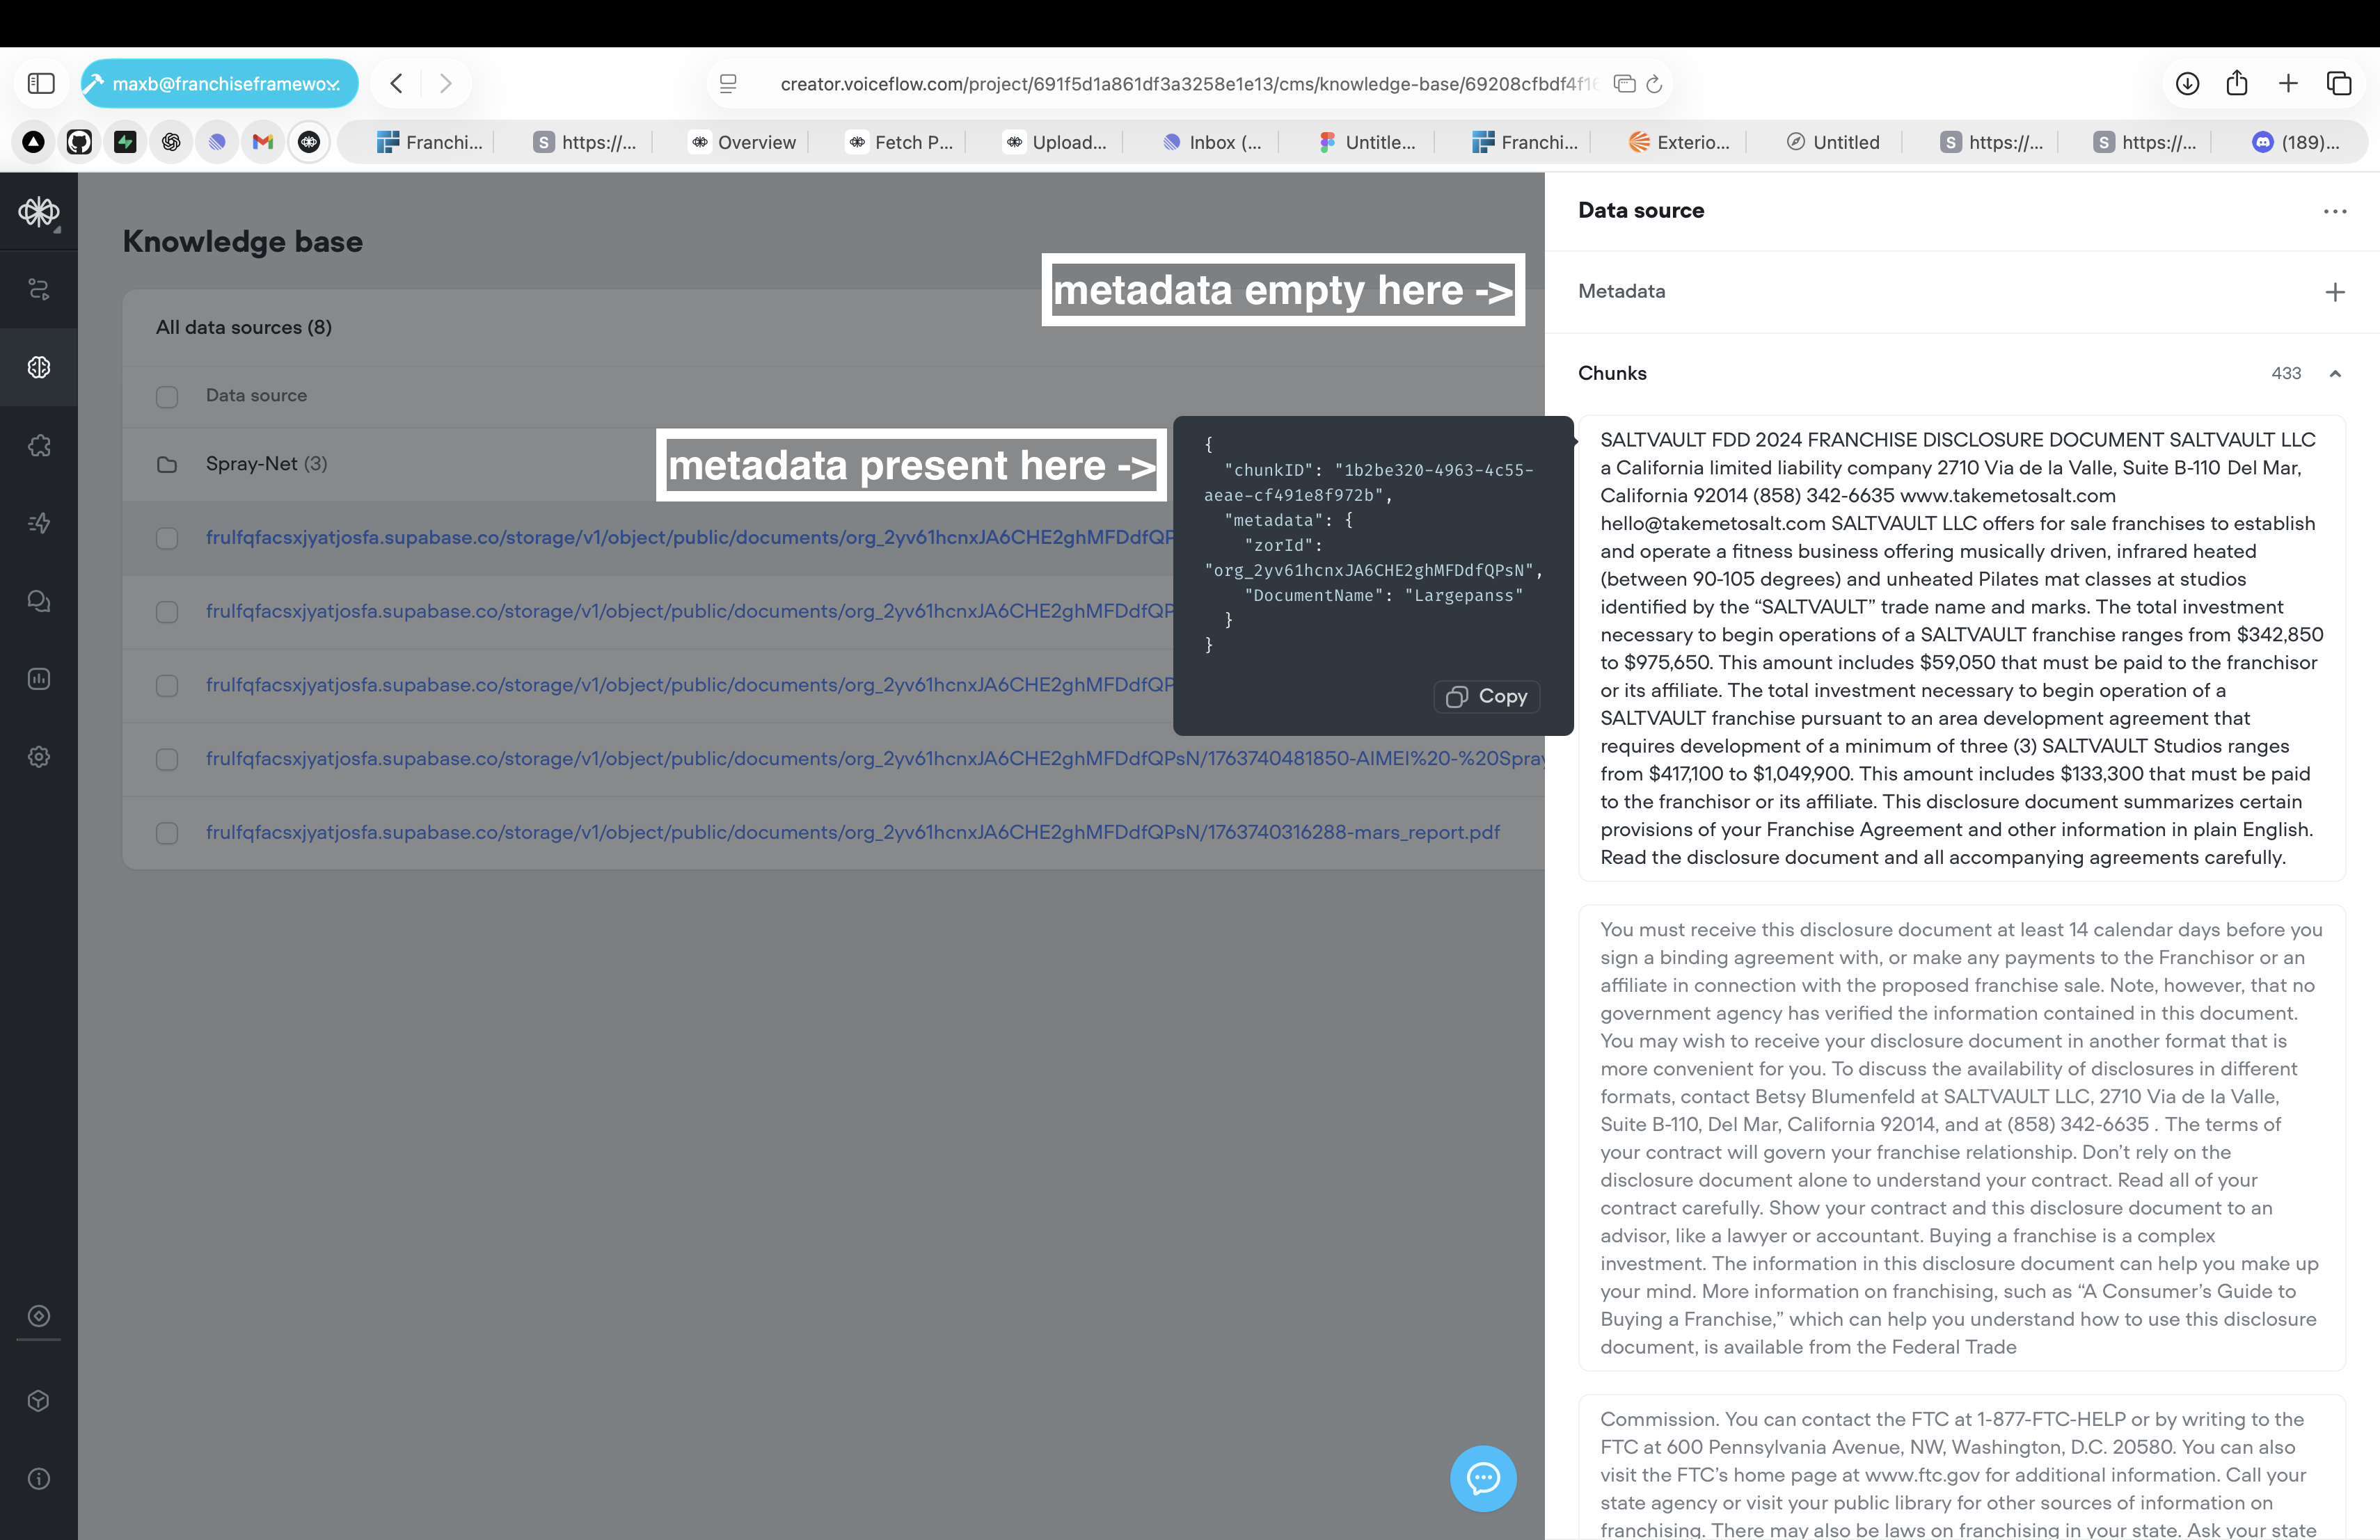Toggle the select-all Data source checkbox

[167, 396]
